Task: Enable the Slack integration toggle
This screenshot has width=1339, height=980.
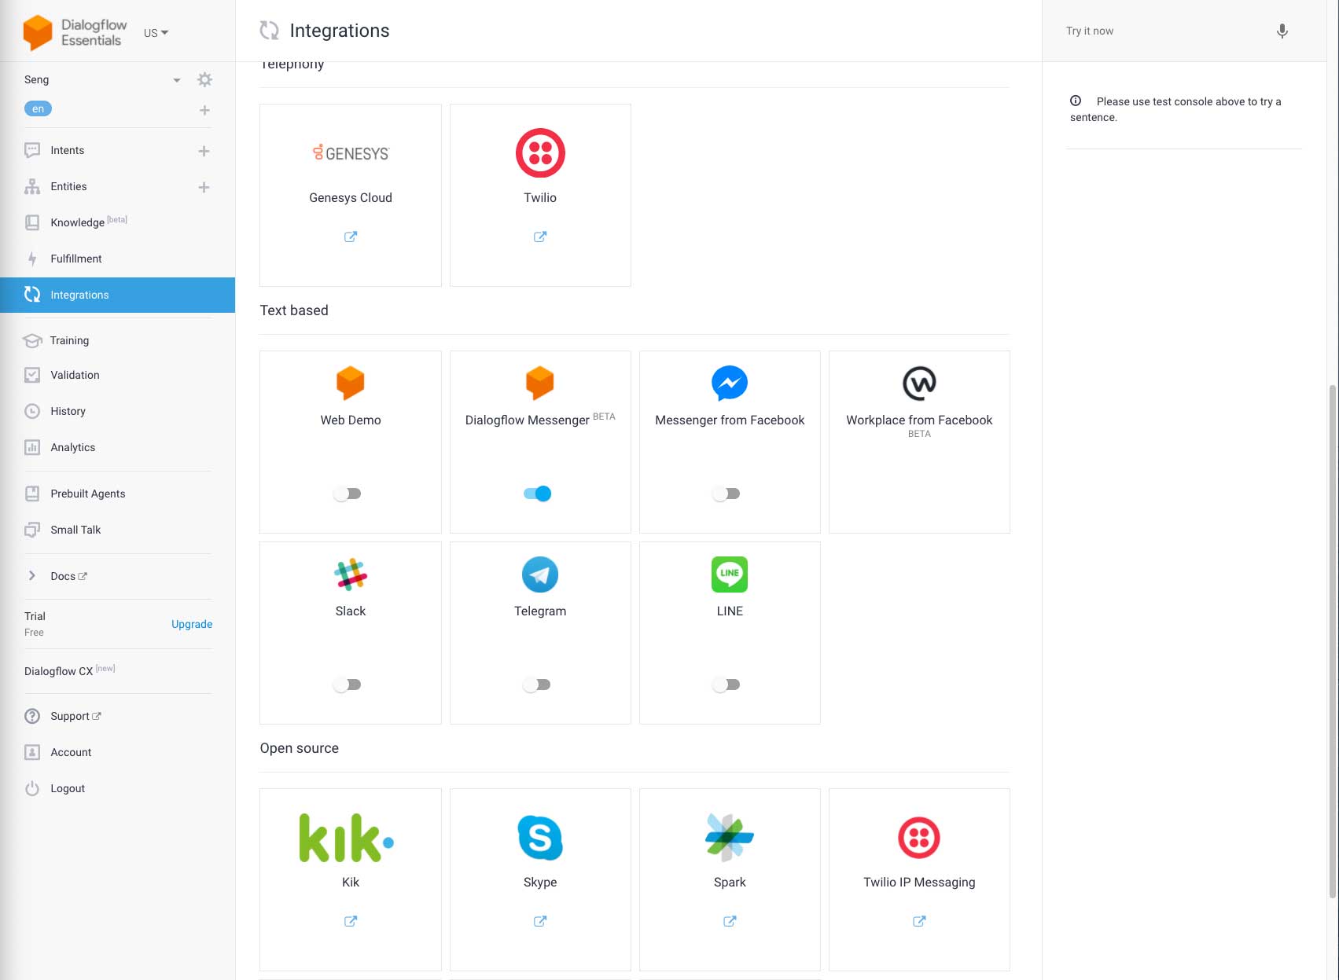Action: [x=347, y=685]
